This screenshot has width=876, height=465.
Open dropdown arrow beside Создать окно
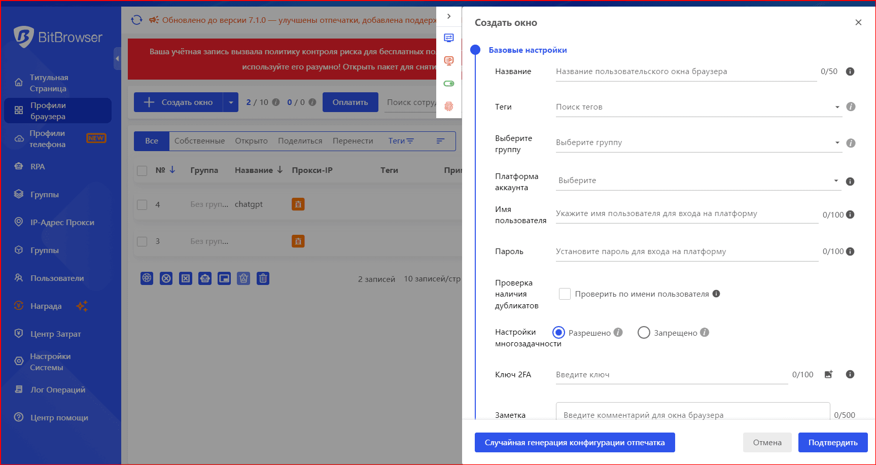click(231, 102)
